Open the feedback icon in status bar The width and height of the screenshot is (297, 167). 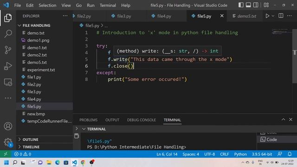(x=280, y=154)
